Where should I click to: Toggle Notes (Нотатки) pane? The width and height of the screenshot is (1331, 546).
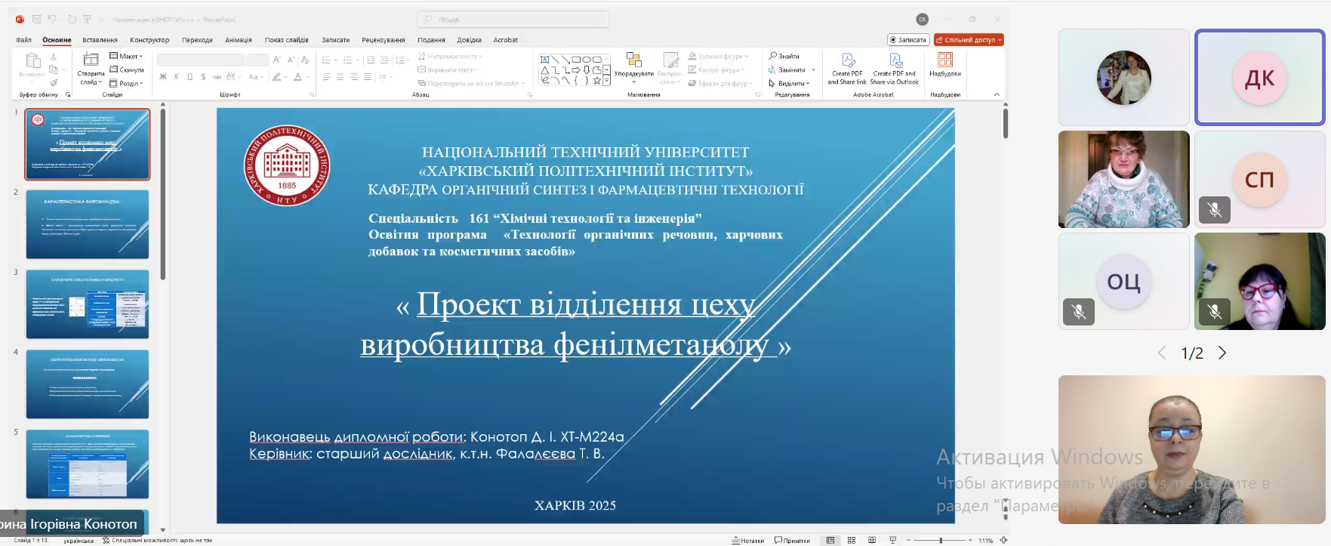tap(748, 540)
